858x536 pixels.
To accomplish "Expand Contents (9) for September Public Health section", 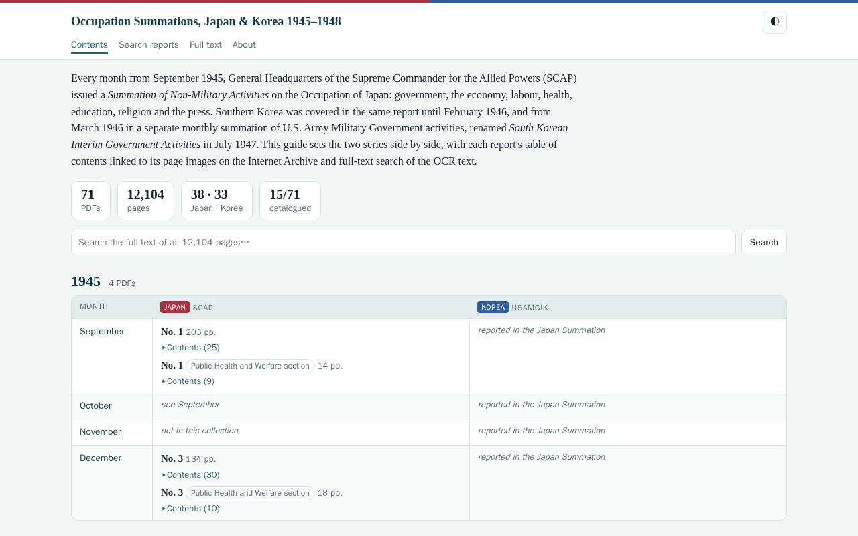I will (188, 381).
